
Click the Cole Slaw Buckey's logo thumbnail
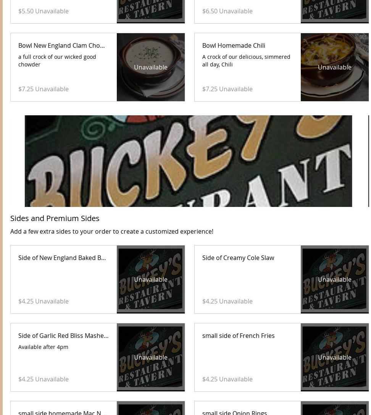(x=334, y=279)
